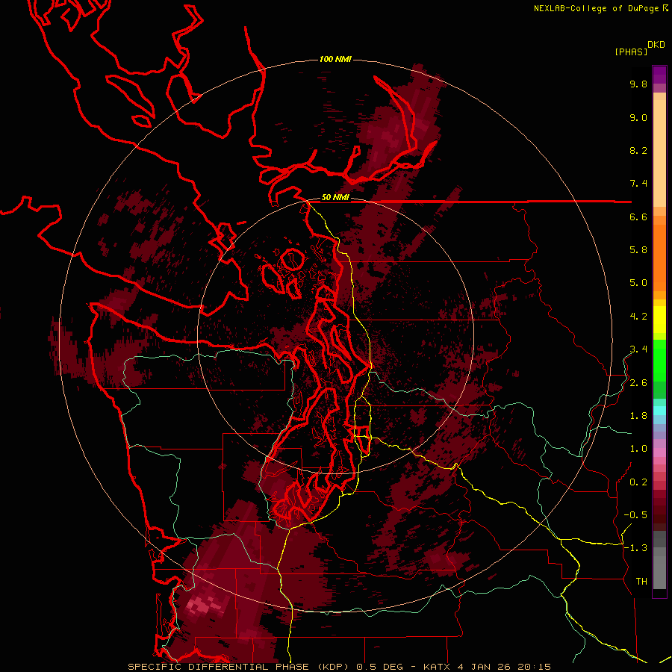This screenshot has width=672, height=672.
Task: Click the 1.0 value on the color scale
Action: tap(638, 449)
